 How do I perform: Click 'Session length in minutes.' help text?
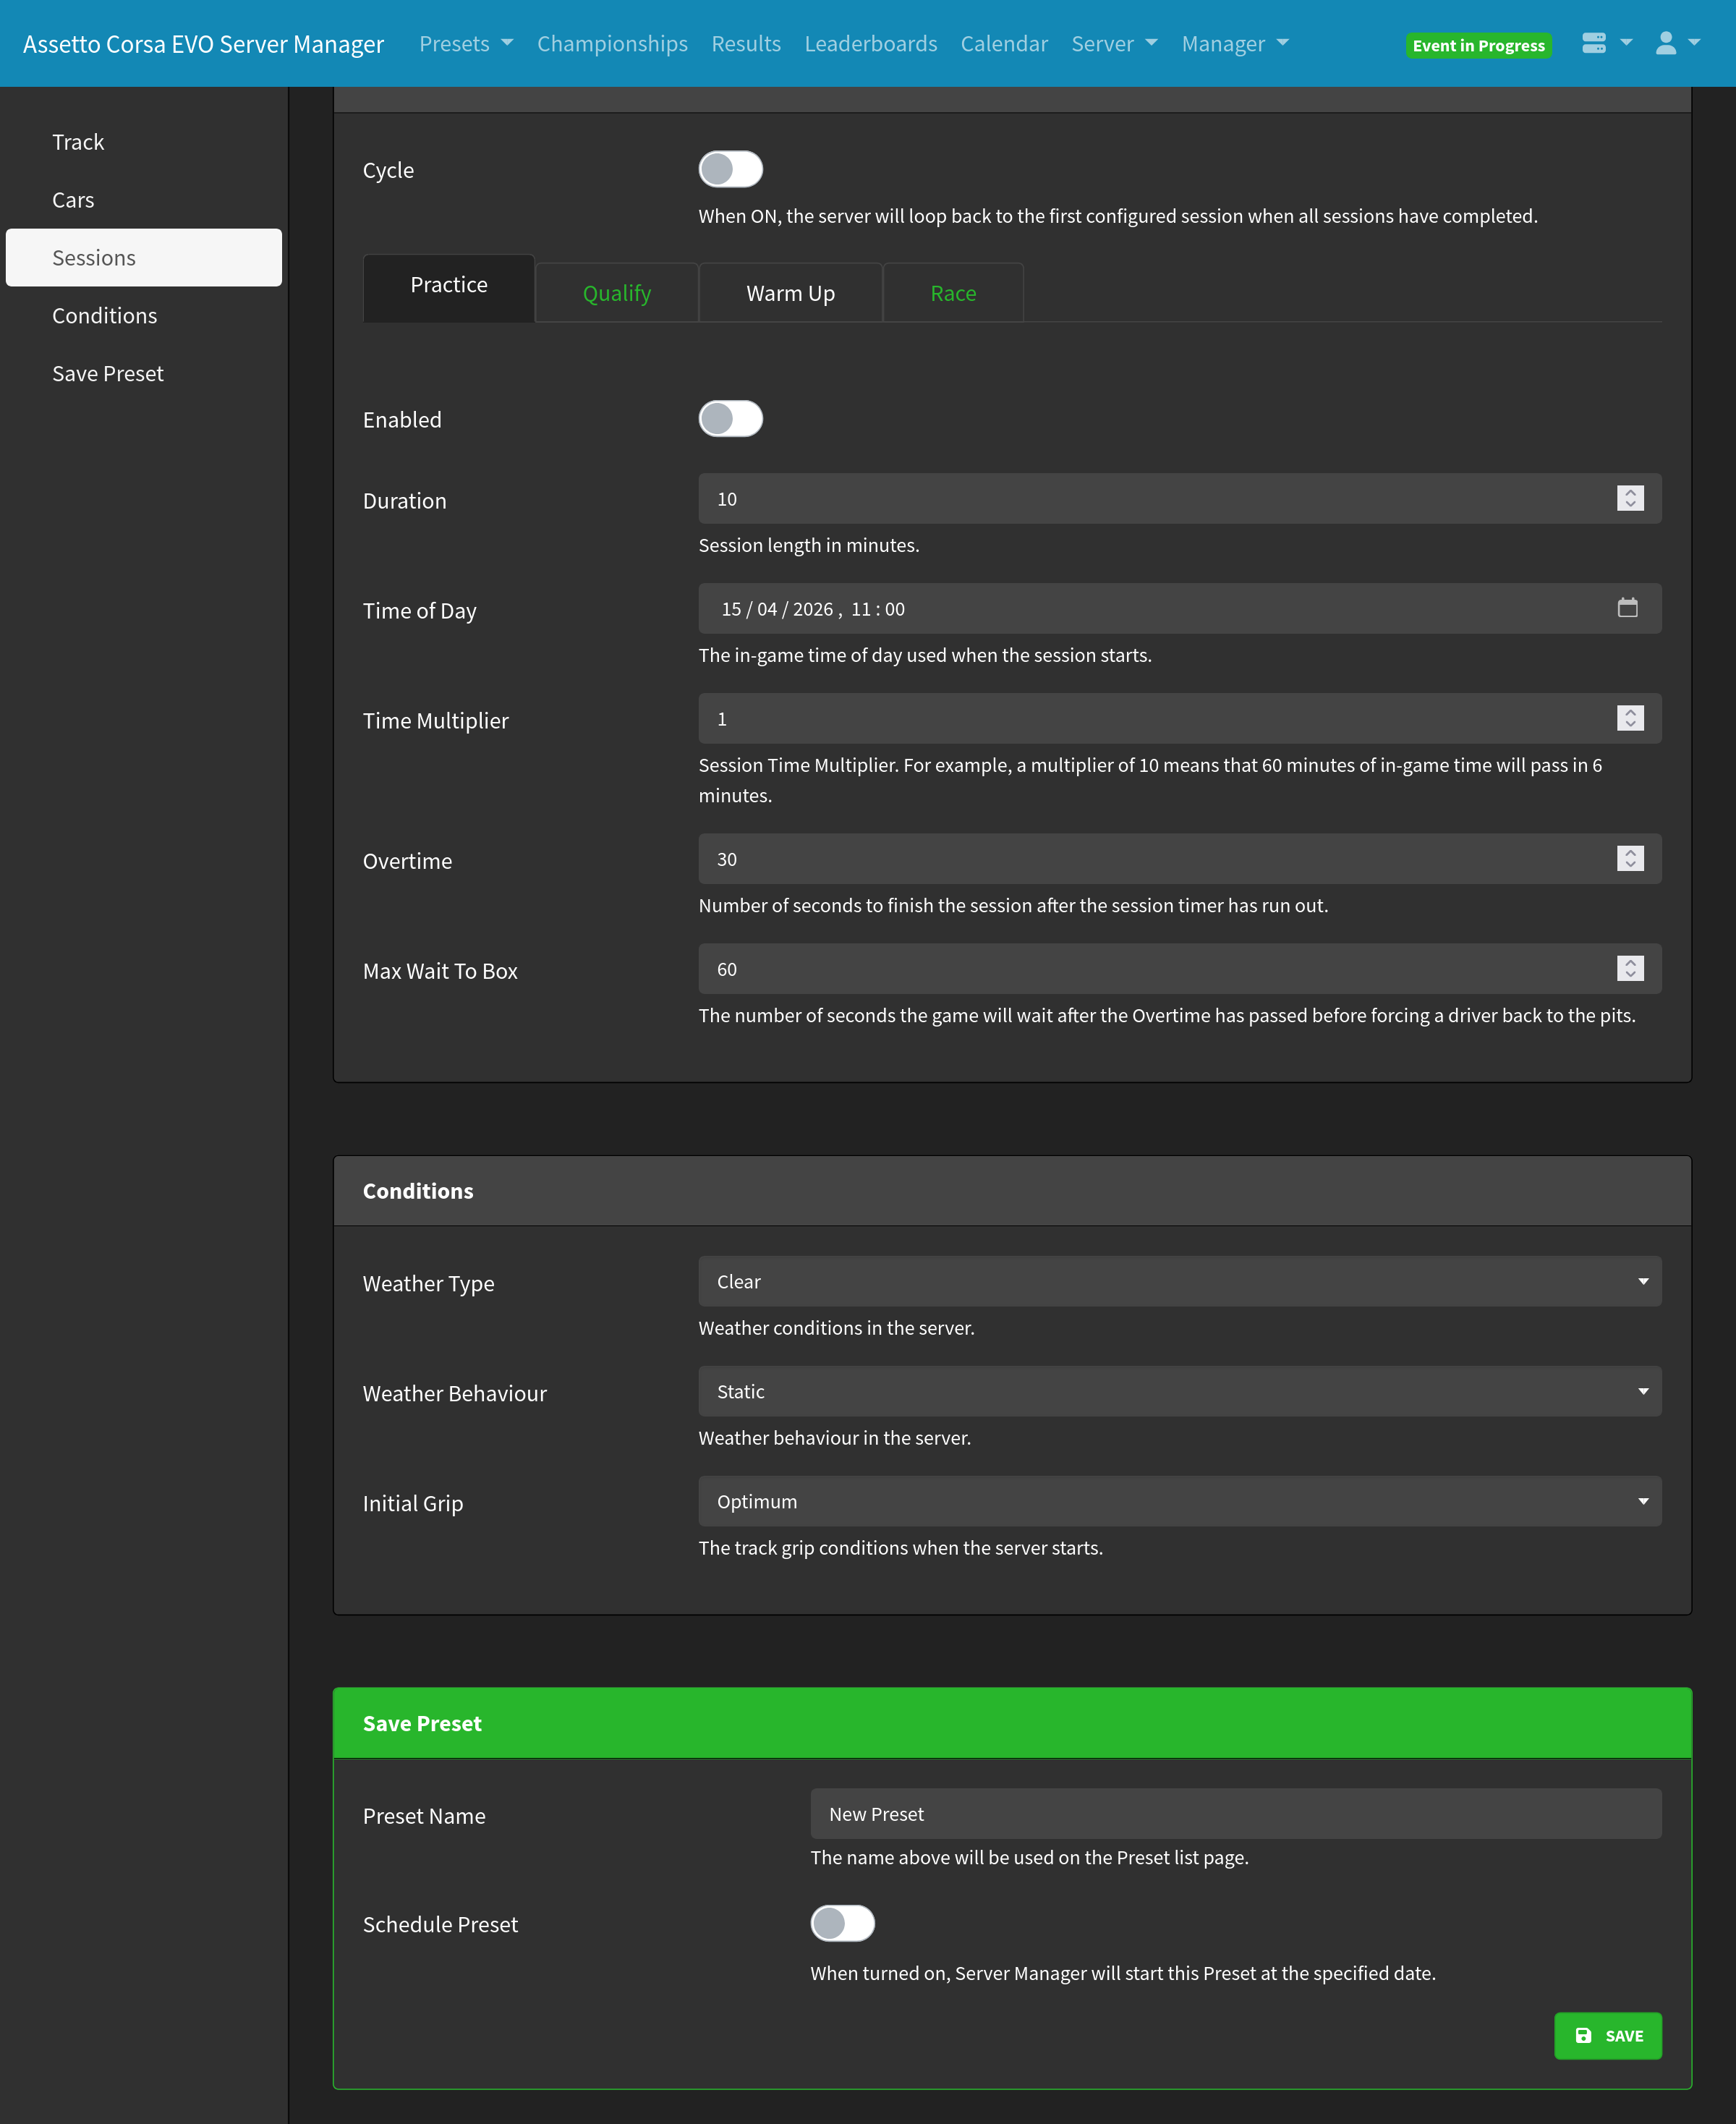click(x=809, y=545)
